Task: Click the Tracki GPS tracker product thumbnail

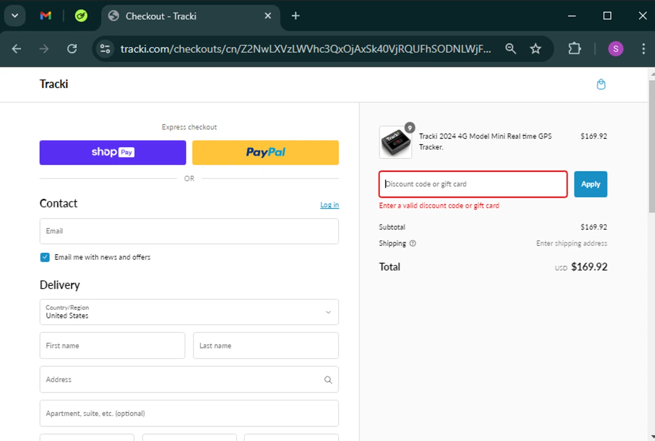Action: (396, 142)
